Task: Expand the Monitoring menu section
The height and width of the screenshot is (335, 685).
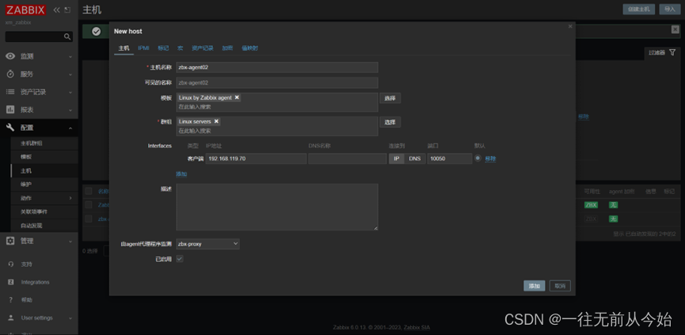Action: [x=70, y=57]
